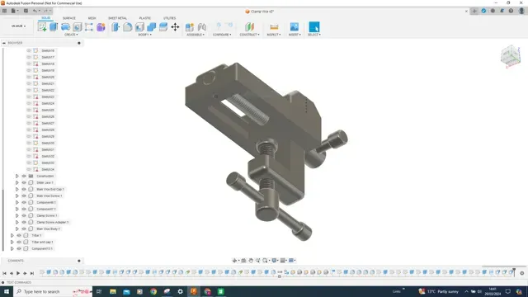Click the Undo arrow

click(35, 11)
